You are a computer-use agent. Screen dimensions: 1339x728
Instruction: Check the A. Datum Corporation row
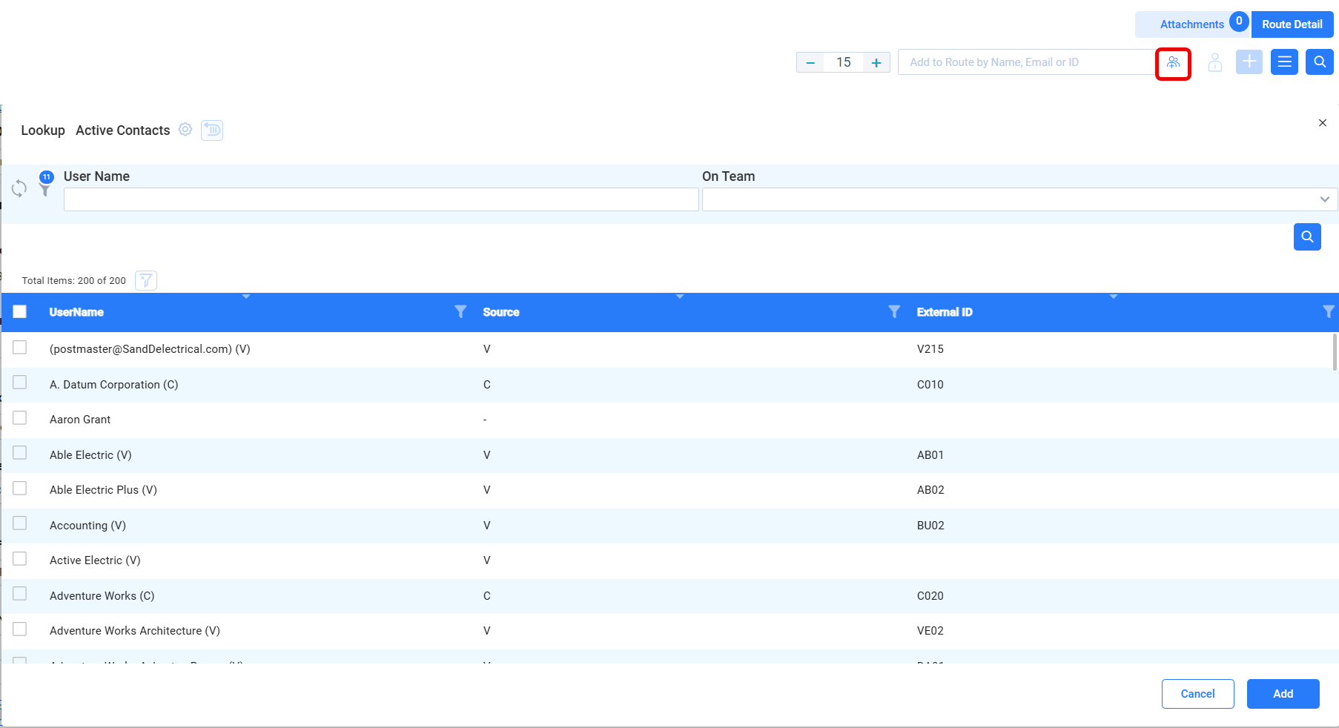coord(20,382)
